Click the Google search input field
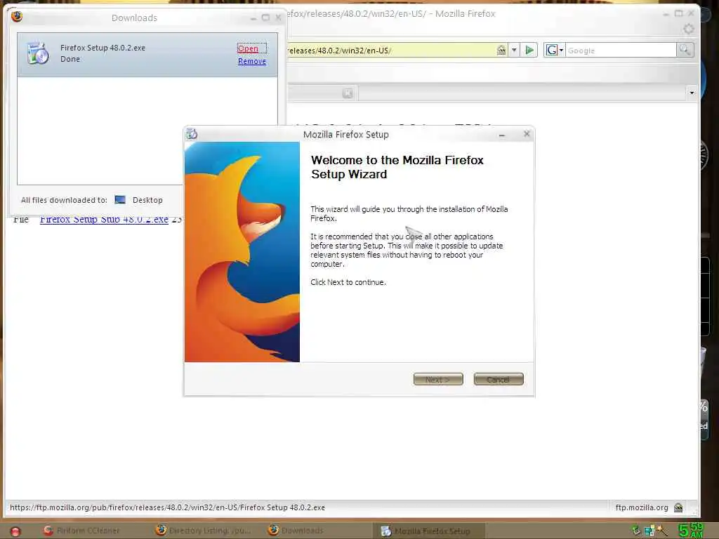This screenshot has width=719, height=539. pyautogui.click(x=621, y=50)
